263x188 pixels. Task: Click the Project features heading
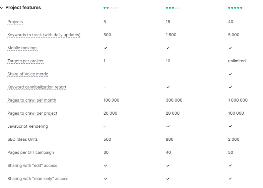tap(23, 8)
